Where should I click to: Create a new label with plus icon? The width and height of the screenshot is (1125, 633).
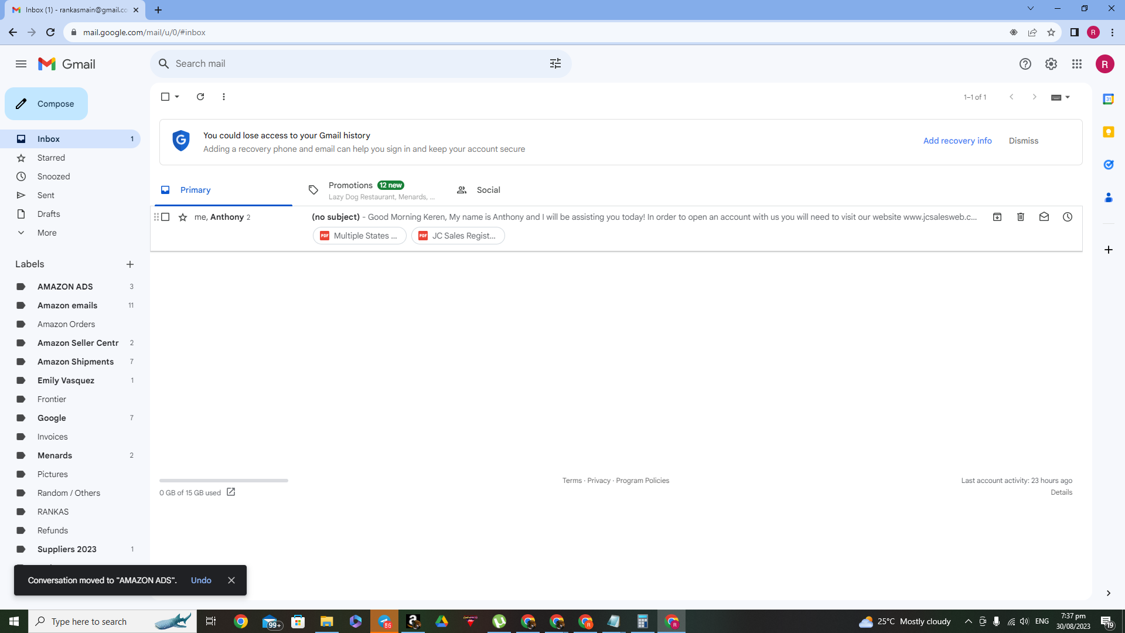(130, 264)
